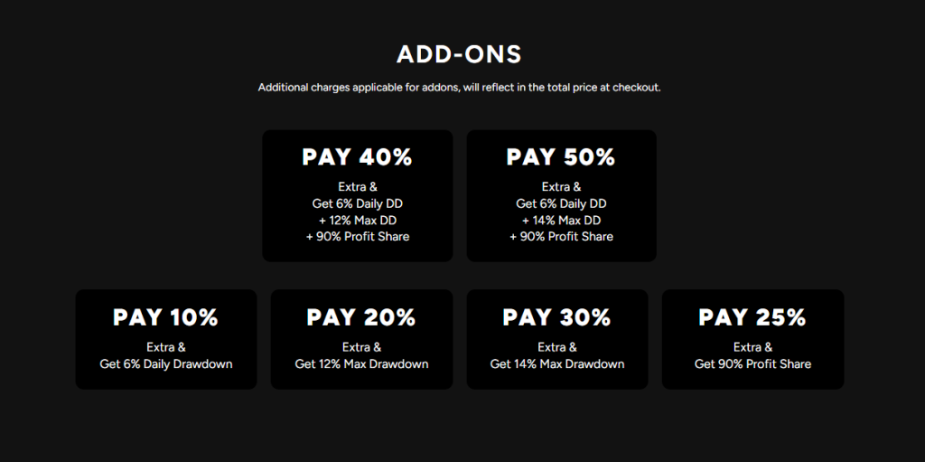Click "+ 90% Profit Share" in PAY 50% card

[x=561, y=237]
